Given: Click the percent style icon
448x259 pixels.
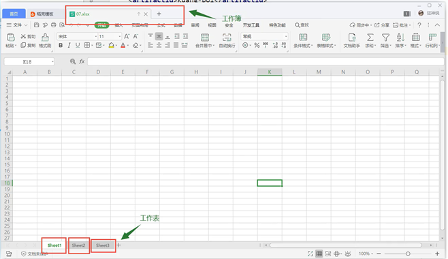Looking at the screenshot, I should (x=257, y=45).
